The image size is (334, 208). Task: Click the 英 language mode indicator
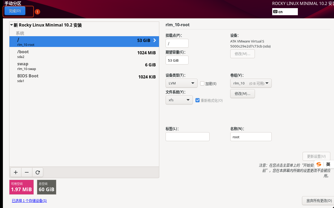[x=328, y=164]
